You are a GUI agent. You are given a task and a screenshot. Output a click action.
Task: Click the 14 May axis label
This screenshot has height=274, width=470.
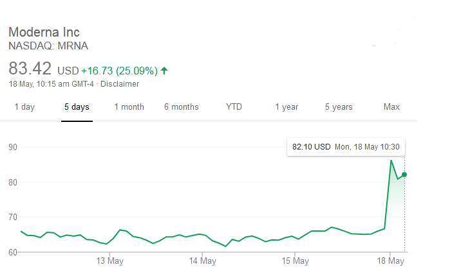pyautogui.click(x=202, y=261)
